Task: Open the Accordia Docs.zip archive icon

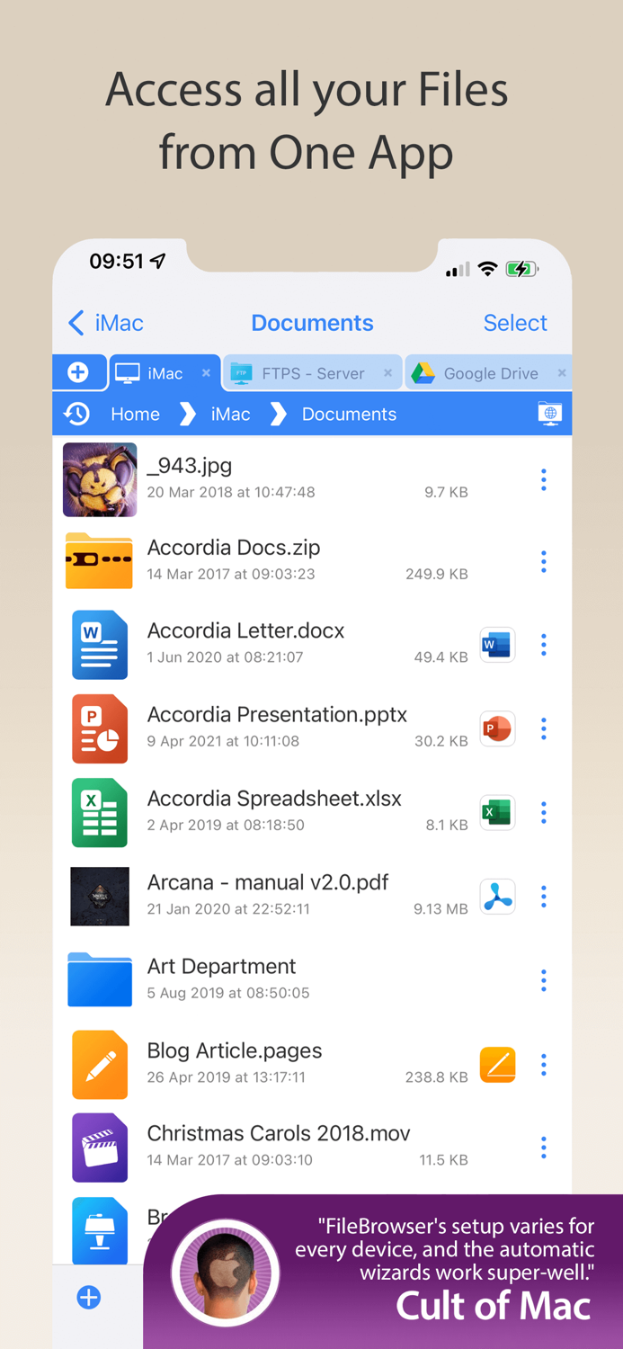Action: (100, 560)
